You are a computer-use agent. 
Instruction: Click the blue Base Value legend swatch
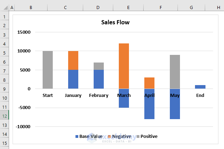coord(77,136)
